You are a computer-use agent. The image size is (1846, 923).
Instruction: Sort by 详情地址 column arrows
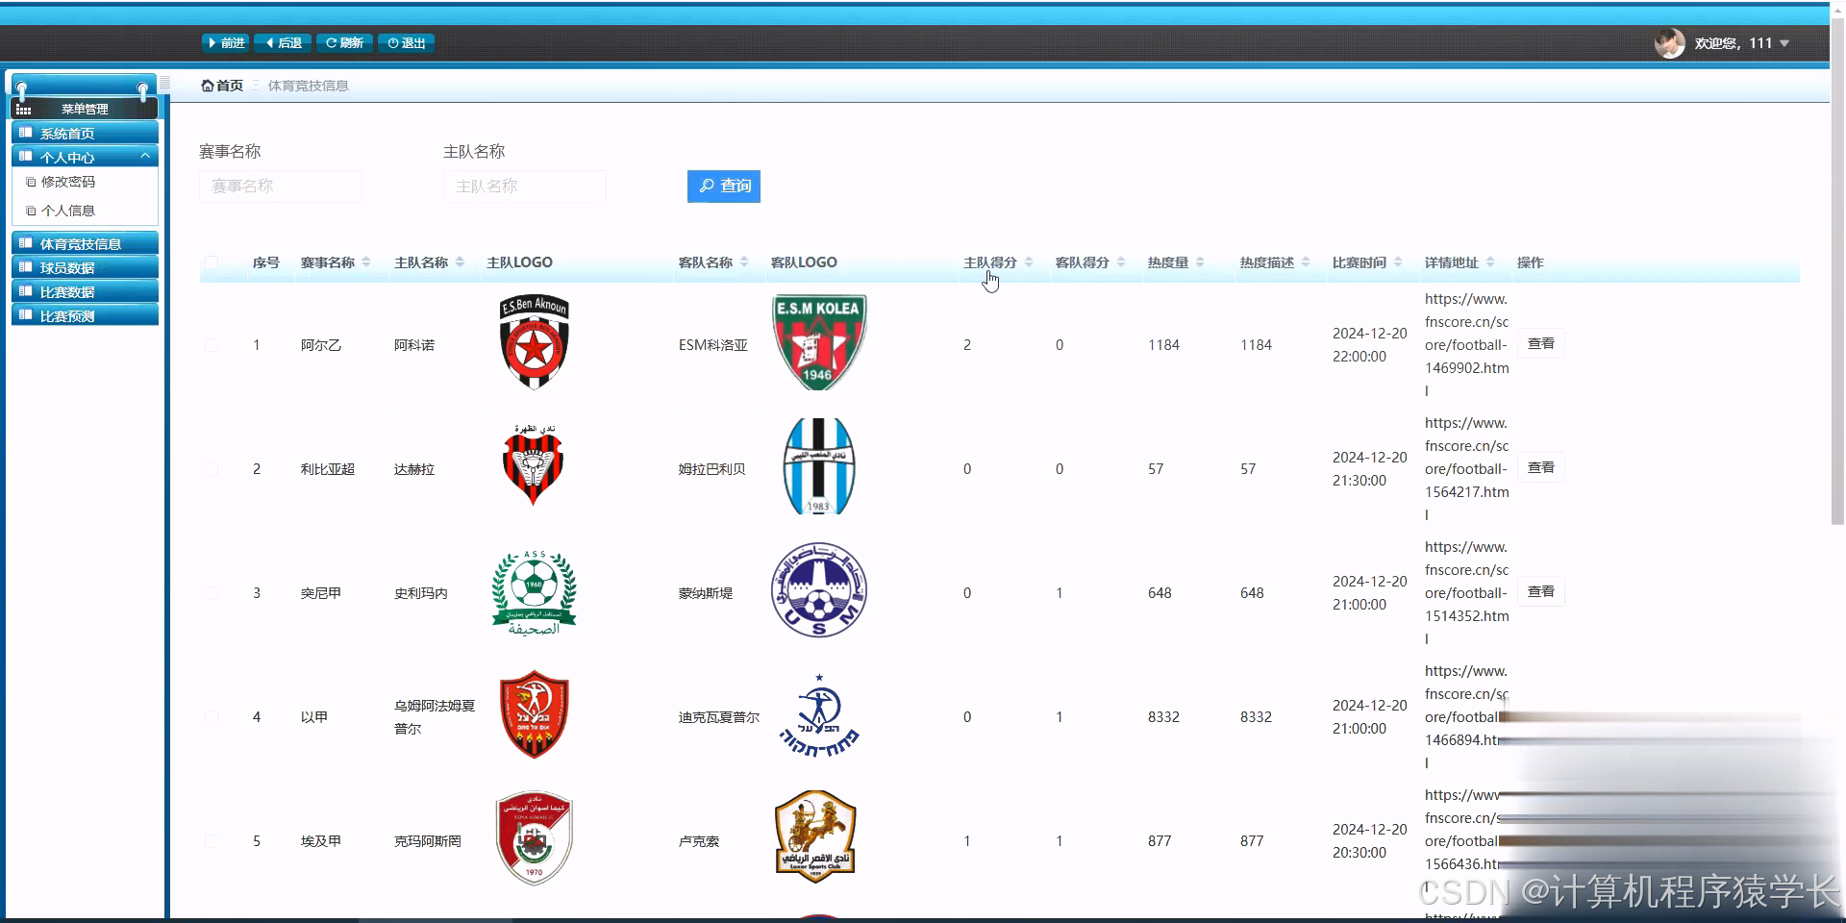1490,262
